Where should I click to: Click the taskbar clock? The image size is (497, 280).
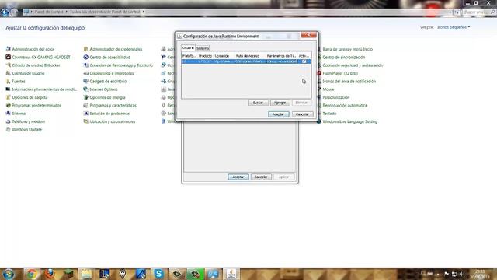click(x=480, y=275)
